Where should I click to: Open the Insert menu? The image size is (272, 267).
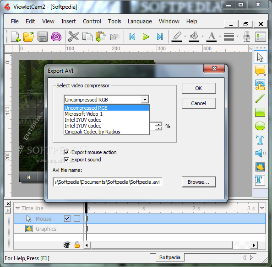pos(69,21)
